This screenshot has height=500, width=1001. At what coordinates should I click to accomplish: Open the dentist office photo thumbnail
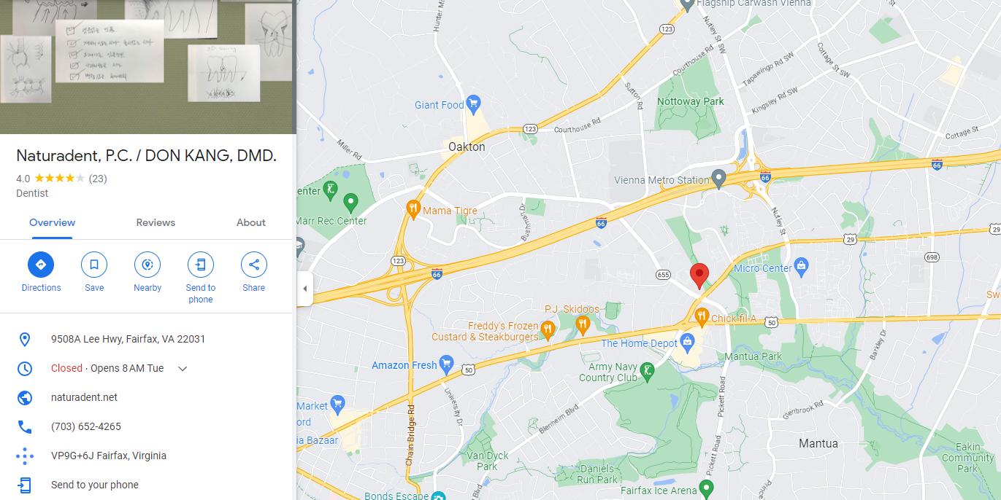[146, 67]
